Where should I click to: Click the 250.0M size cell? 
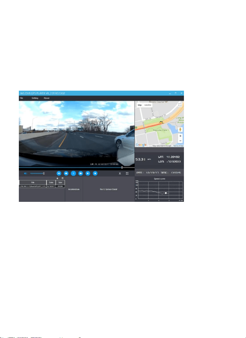60,186
